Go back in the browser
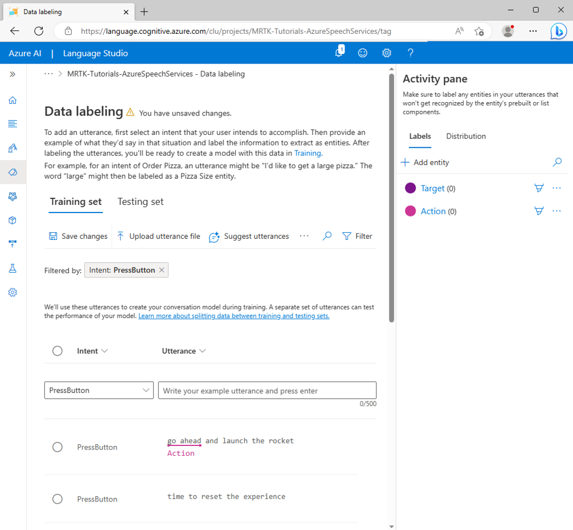Viewport: 573px width, 530px height. coord(15,31)
